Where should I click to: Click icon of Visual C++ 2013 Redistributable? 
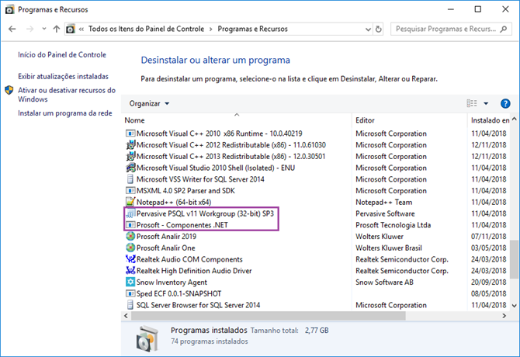[x=130, y=156]
